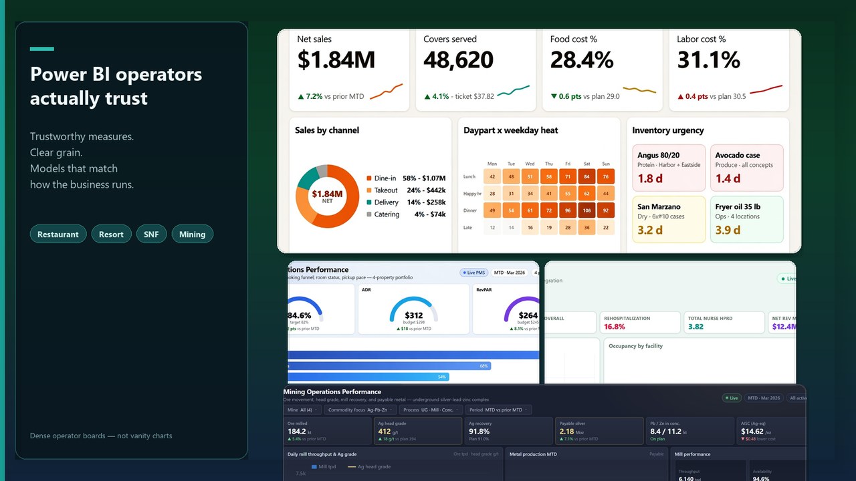Click the RevPAR $264 purple gauge
Image resolution: width=856 pixels, height=481 pixels.
point(522,310)
